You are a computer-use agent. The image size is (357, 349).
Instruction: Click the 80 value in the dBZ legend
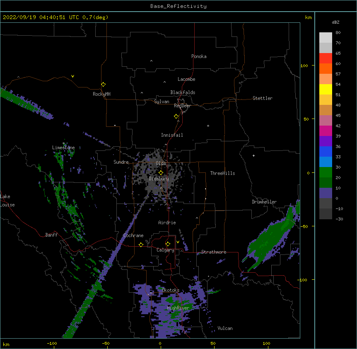pos(338,33)
